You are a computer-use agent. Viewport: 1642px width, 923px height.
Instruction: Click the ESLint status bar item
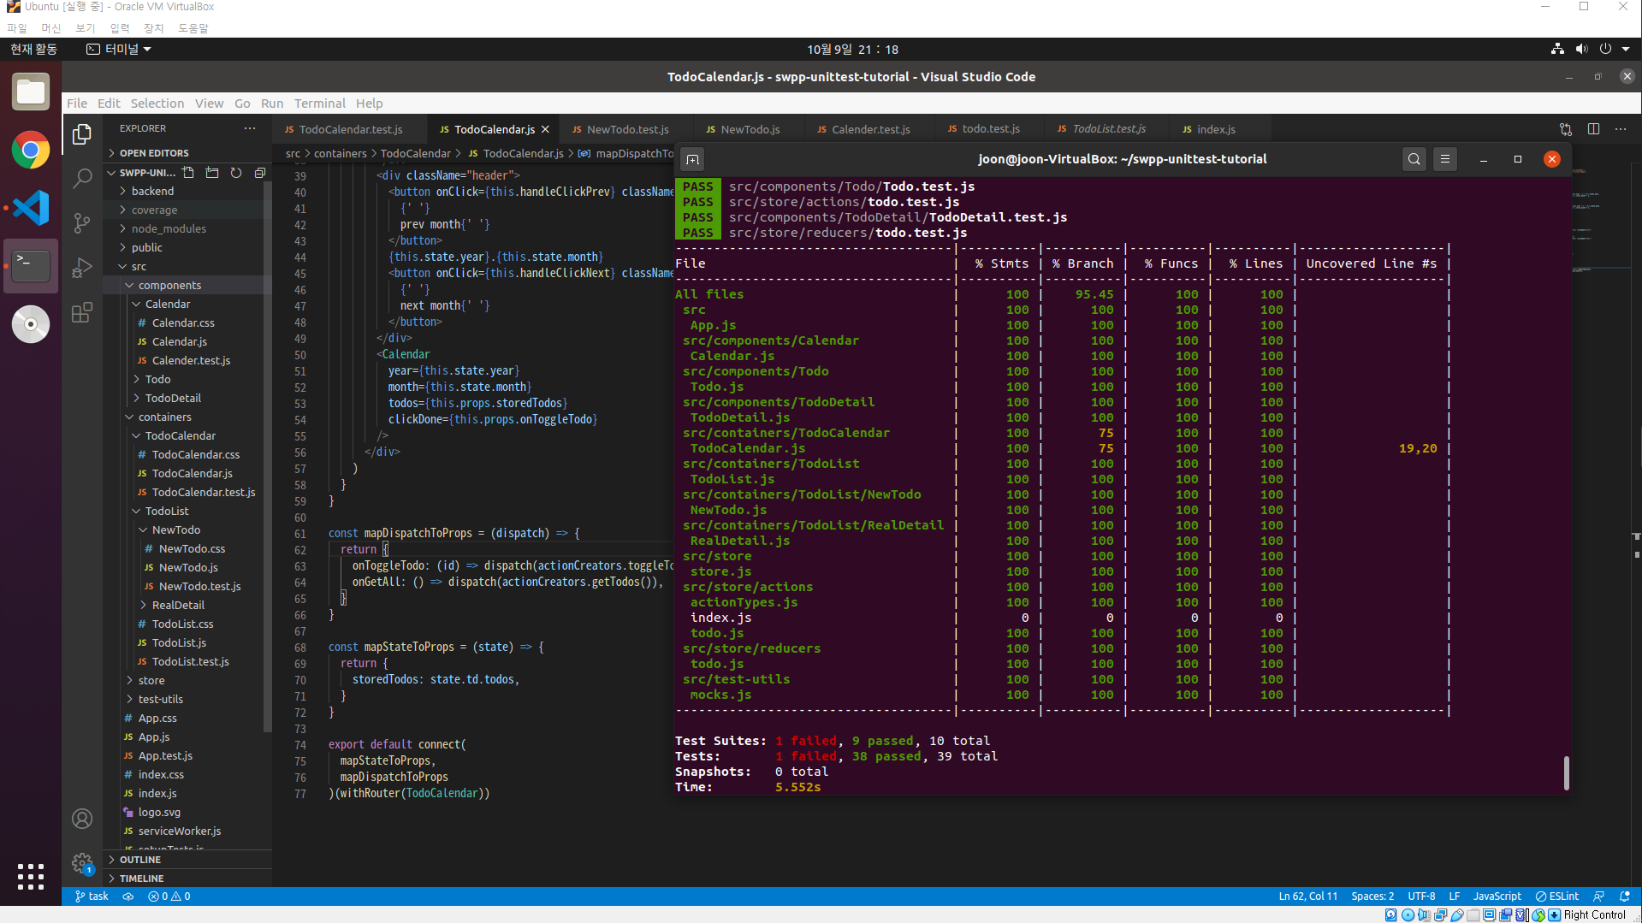(1557, 896)
